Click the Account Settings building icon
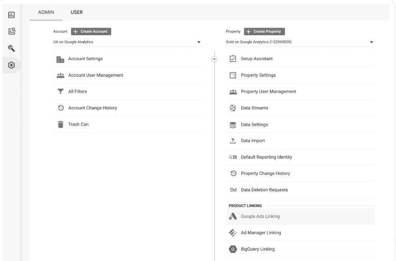The height and width of the screenshot is (261, 396). coord(60,59)
